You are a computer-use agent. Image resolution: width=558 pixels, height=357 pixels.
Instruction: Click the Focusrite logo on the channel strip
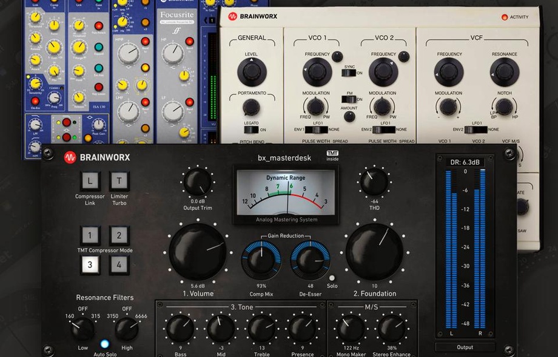pyautogui.click(x=177, y=15)
